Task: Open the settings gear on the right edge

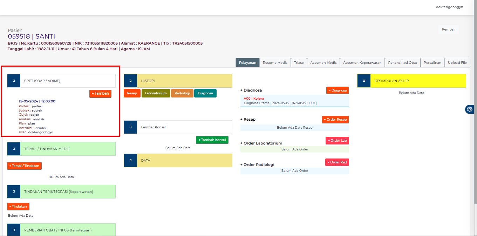Action: coord(469,109)
